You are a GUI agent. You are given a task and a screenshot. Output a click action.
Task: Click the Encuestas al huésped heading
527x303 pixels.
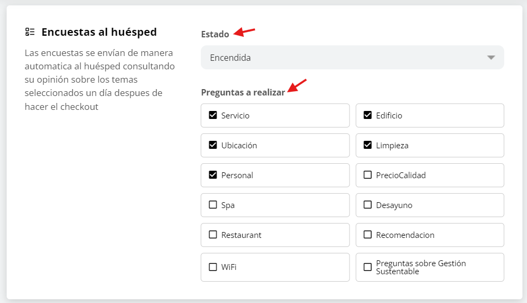pyautogui.click(x=99, y=32)
